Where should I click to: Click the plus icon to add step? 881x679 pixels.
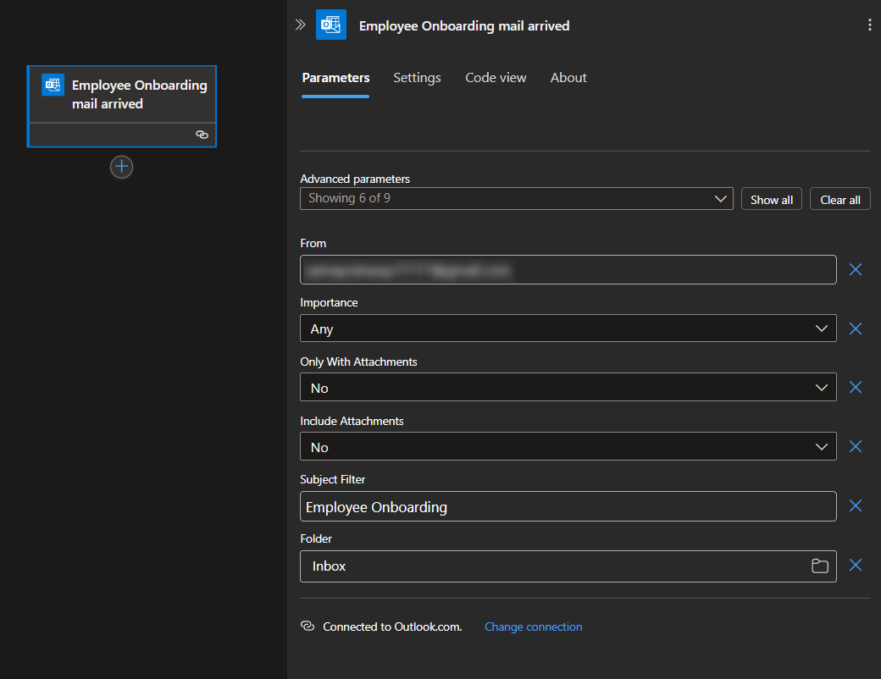tap(122, 167)
